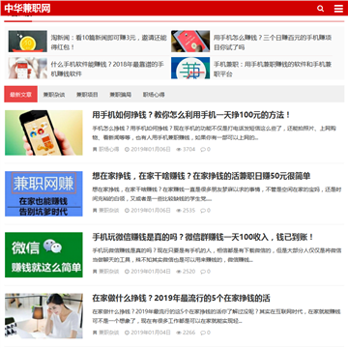Click the comment bubble icon for 用手机如何挣钱
The height and width of the screenshot is (348, 348).
click(203, 149)
